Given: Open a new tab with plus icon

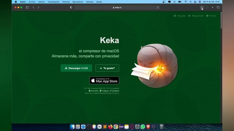Looking at the screenshot, I should (212, 7).
